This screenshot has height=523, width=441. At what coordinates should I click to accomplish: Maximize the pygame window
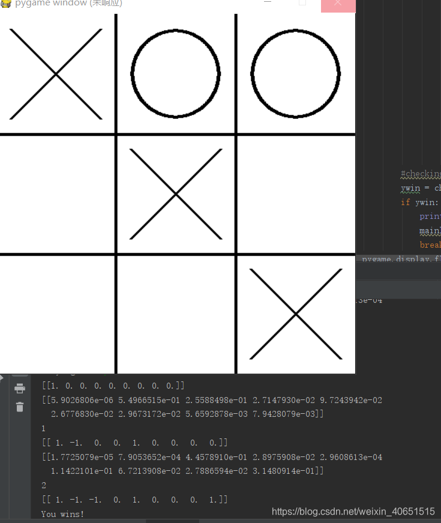[x=302, y=3]
